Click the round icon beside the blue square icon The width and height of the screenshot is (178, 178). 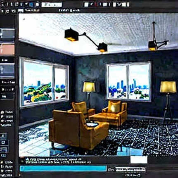(x=37, y=5)
